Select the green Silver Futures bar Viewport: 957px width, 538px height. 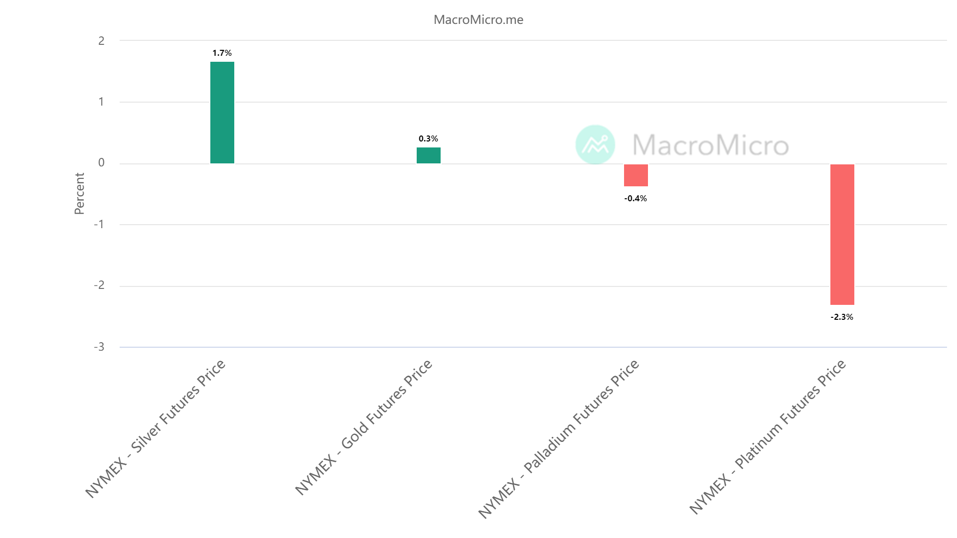[222, 113]
